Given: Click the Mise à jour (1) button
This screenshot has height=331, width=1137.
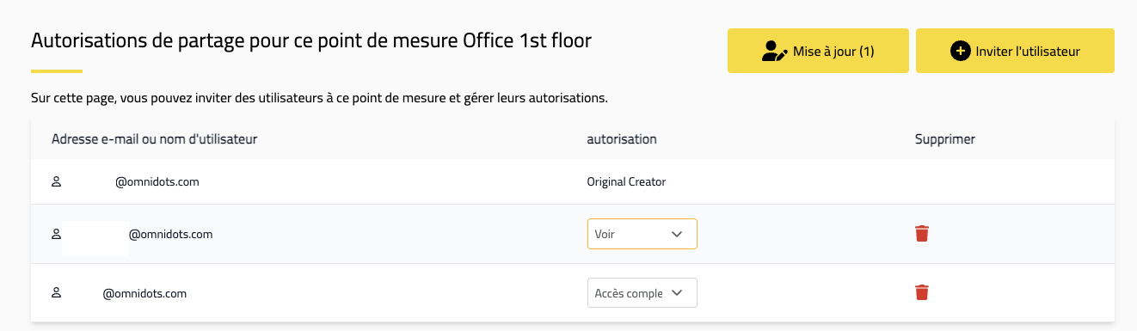Looking at the screenshot, I should pyautogui.click(x=818, y=52).
